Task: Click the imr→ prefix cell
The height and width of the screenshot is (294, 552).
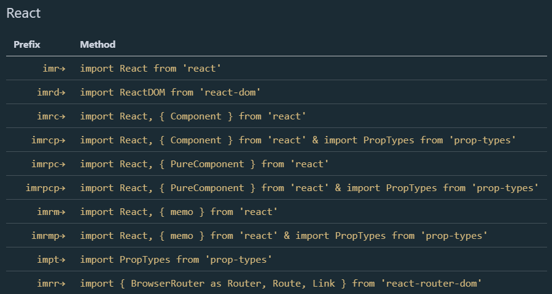Action: coord(53,68)
